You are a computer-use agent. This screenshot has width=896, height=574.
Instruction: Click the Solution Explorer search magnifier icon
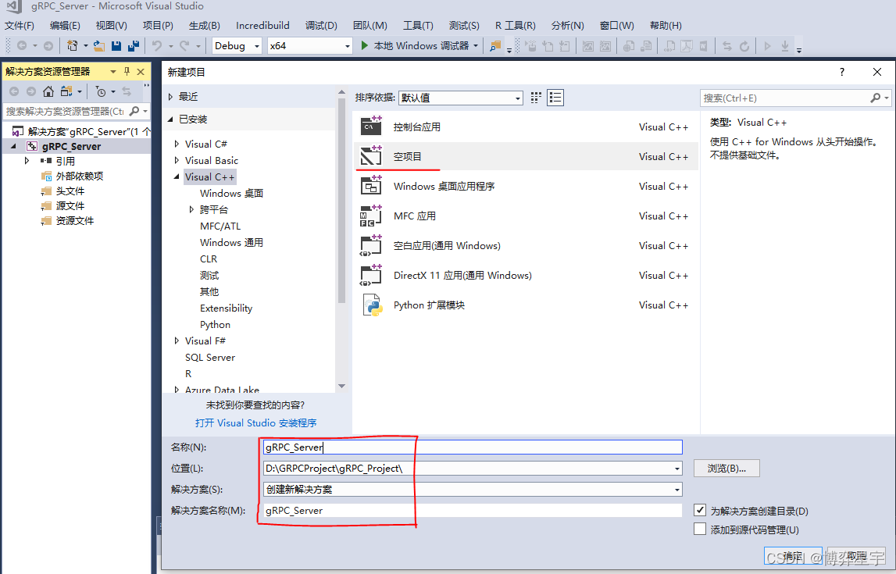coord(134,111)
